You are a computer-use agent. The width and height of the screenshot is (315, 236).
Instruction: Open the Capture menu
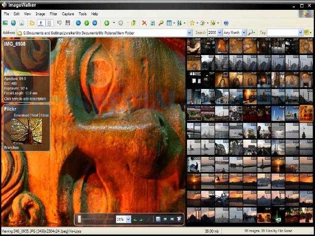pyautogui.click(x=68, y=14)
